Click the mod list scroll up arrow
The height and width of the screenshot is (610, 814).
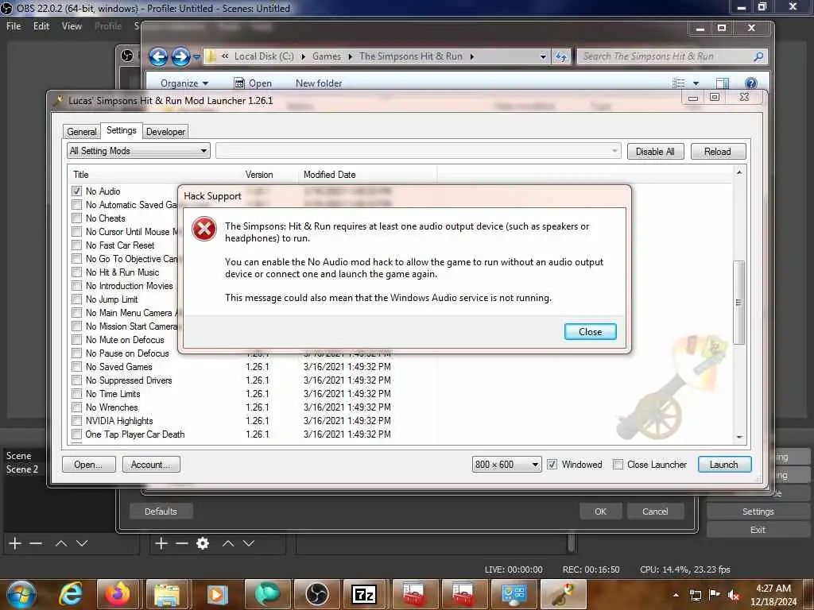[738, 172]
